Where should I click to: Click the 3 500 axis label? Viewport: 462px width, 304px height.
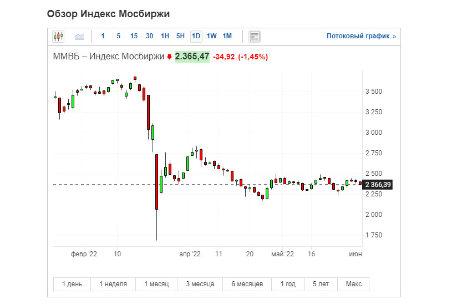374,92
